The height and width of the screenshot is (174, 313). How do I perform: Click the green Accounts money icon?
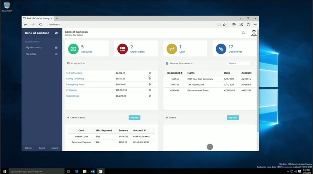(x=73, y=49)
